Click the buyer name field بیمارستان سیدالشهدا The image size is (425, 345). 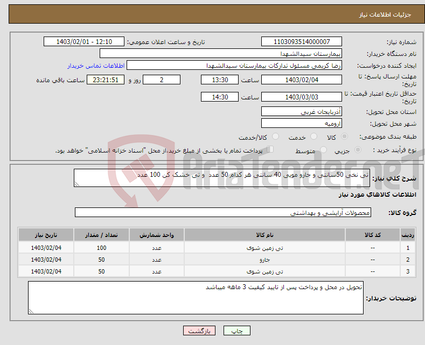point(221,54)
